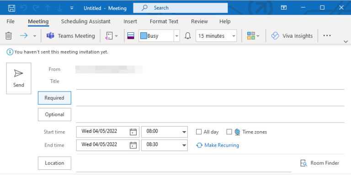Viewport: 351px width, 178px height.
Task: Expand the Busy status dropdown arrow
Action: (x=176, y=36)
